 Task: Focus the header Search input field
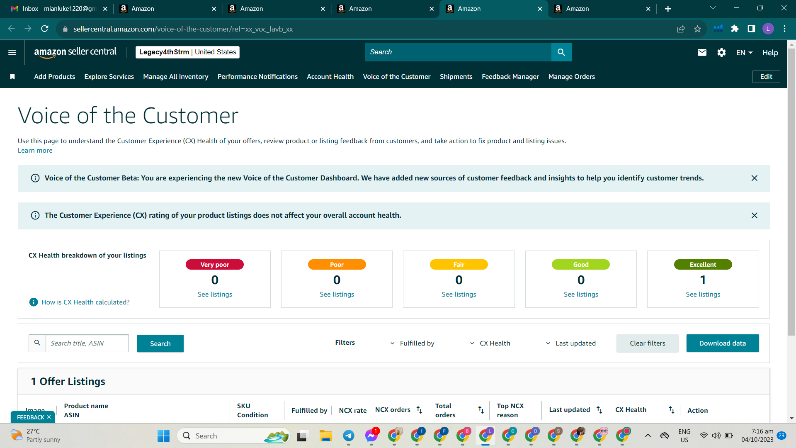pos(458,52)
